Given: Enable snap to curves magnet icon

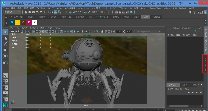Looking at the screenshot, I should (74, 12).
